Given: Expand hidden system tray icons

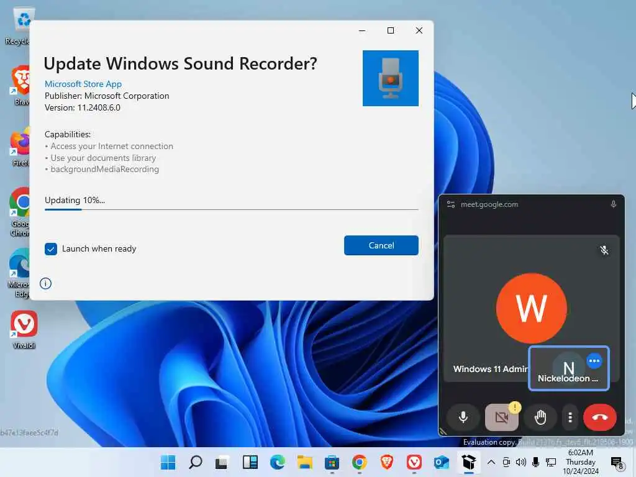Looking at the screenshot, I should pyautogui.click(x=491, y=462).
